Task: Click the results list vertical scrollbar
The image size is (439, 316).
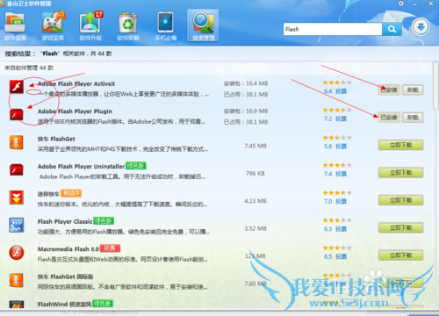Action: click(x=435, y=86)
